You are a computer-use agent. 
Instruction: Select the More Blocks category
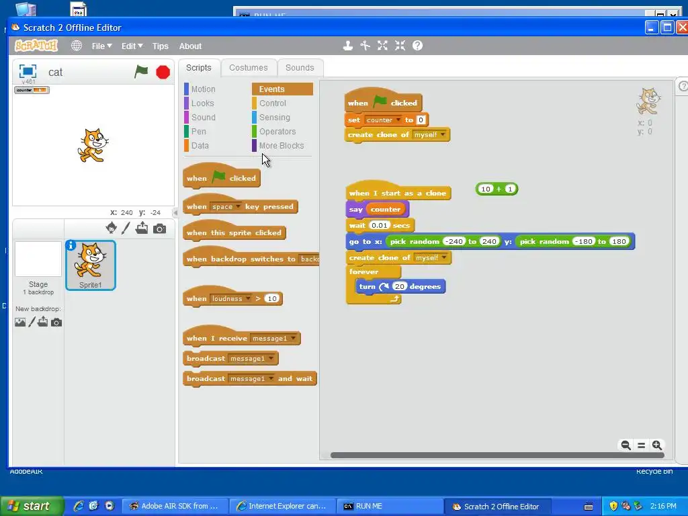[x=282, y=145]
